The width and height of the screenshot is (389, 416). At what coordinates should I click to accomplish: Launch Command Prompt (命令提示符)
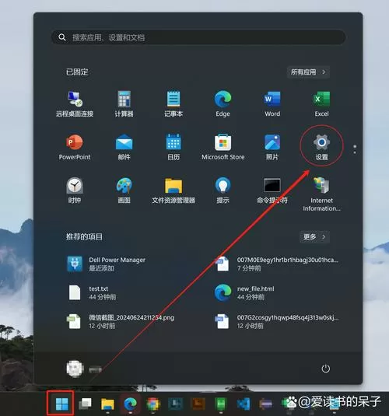(x=272, y=191)
